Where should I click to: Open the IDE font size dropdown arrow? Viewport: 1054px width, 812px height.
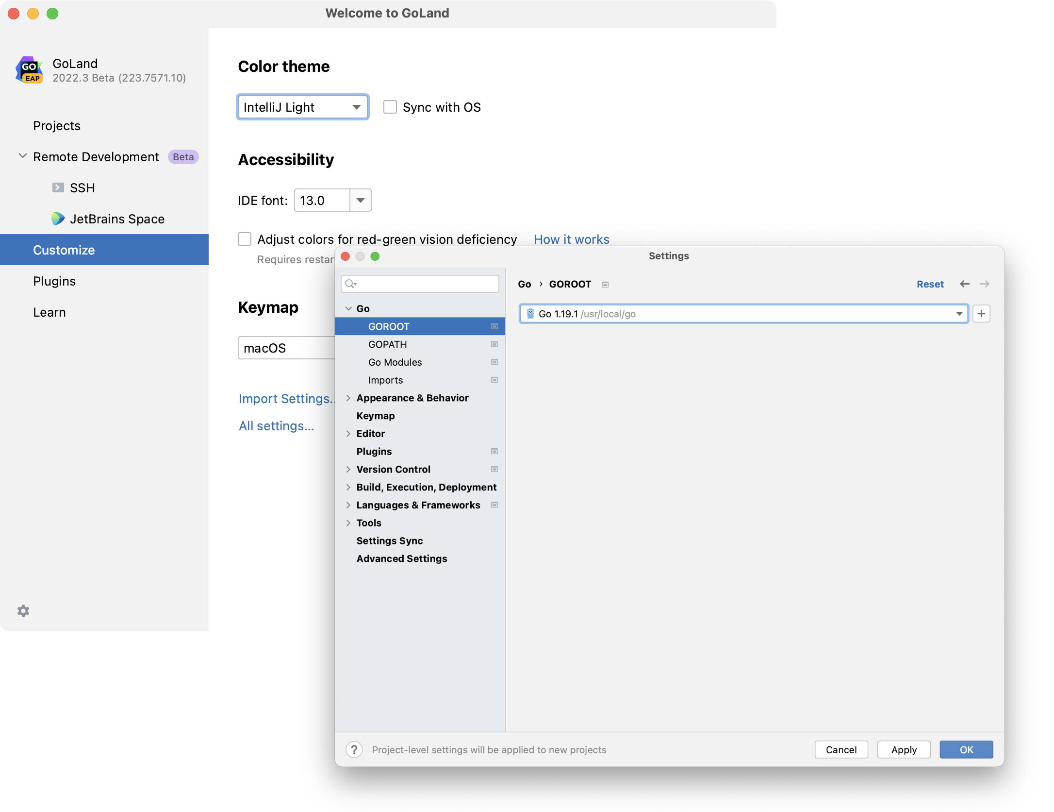click(x=361, y=200)
